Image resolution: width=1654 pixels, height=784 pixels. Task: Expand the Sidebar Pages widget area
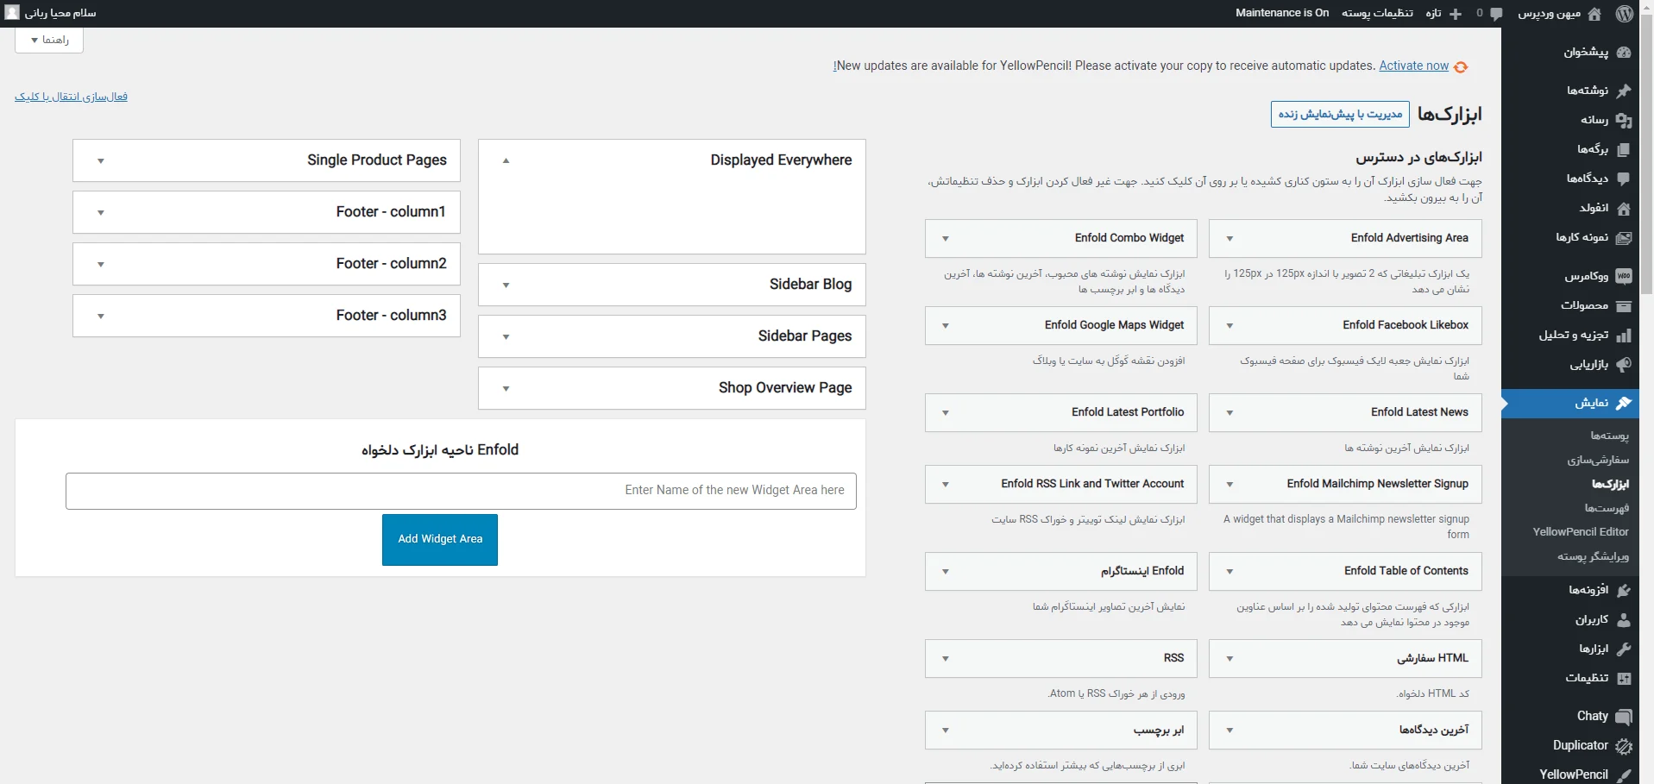click(506, 336)
